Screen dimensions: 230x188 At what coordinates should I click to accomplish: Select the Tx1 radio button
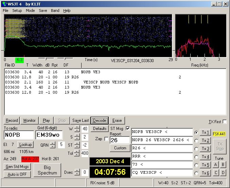click(196, 133)
